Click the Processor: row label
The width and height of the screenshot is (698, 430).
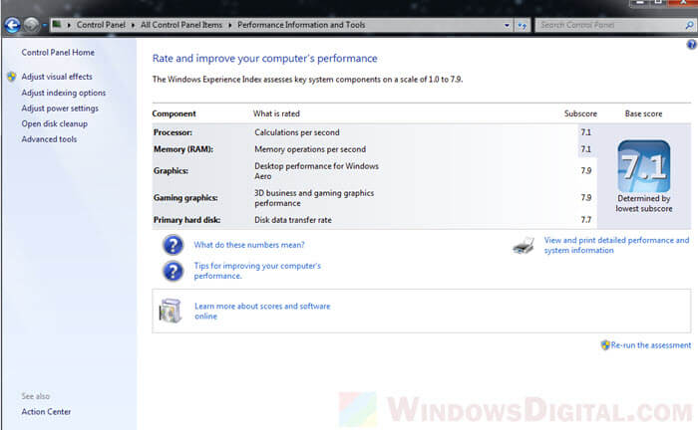pos(173,132)
